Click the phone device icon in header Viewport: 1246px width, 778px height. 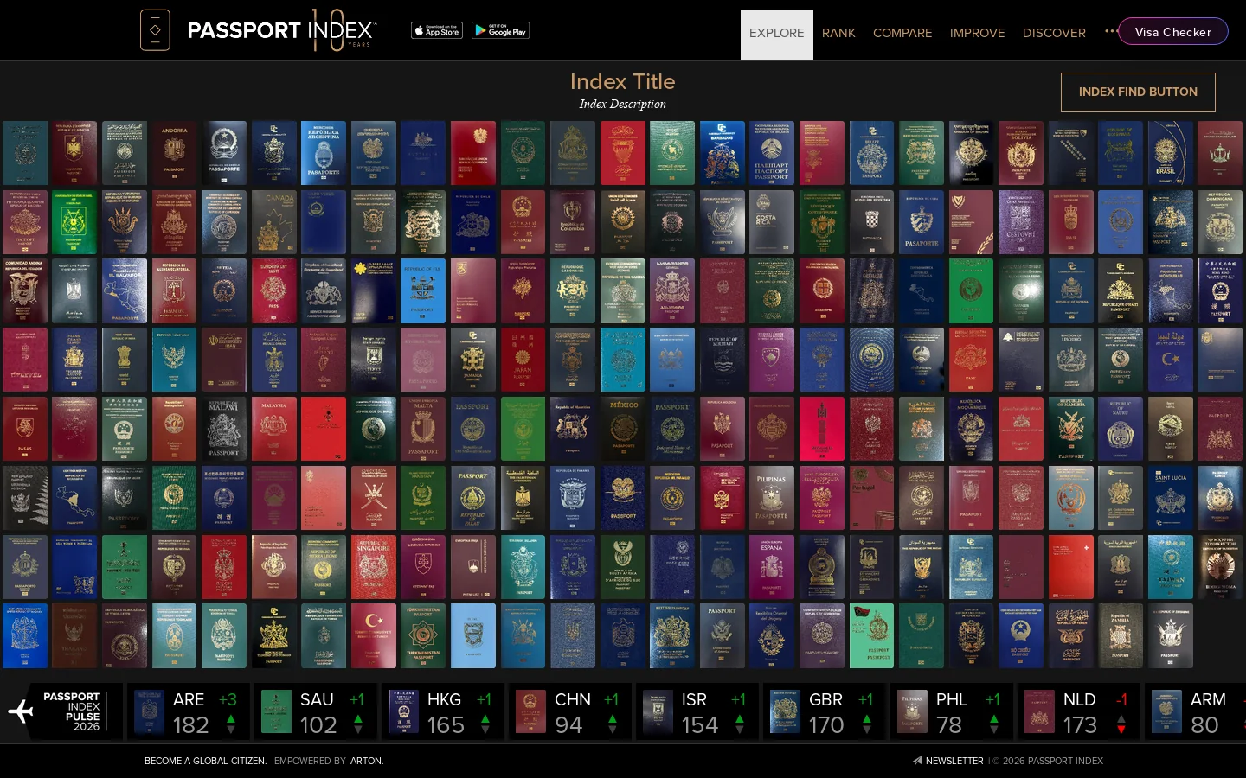tap(155, 30)
